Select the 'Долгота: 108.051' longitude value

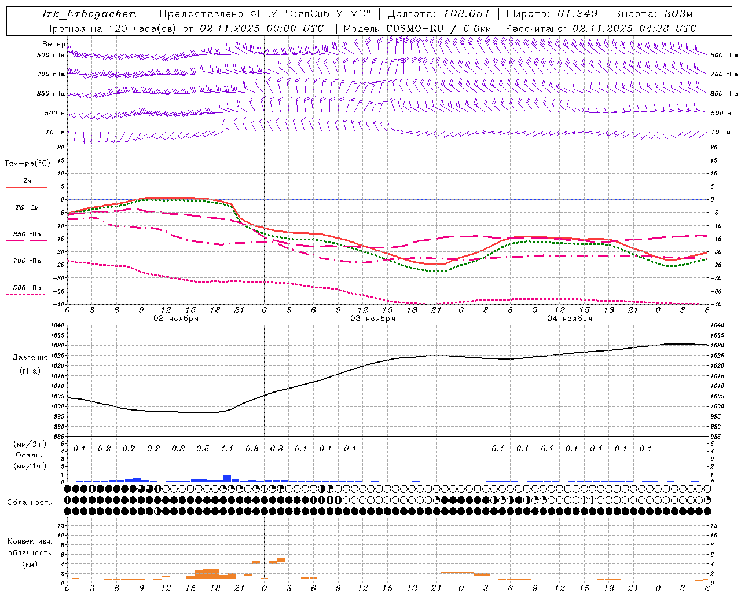coord(438,14)
